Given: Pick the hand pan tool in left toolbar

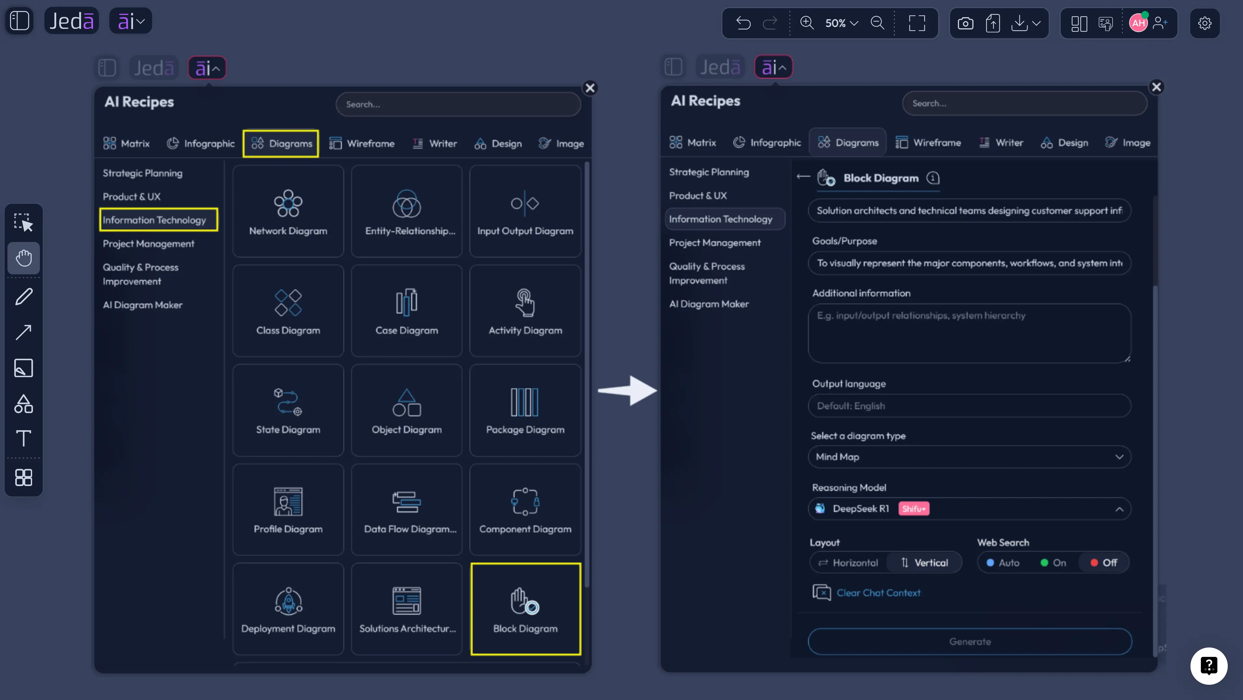Looking at the screenshot, I should coord(23,258).
